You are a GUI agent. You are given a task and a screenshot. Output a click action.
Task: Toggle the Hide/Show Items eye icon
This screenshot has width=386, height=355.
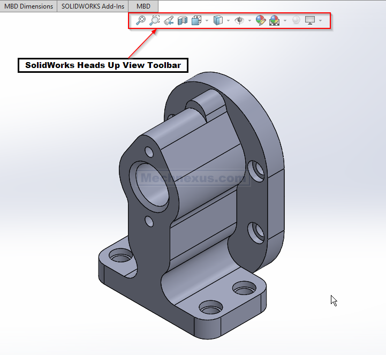[x=239, y=20]
